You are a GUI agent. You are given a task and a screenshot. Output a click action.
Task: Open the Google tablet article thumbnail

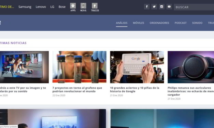137,67
